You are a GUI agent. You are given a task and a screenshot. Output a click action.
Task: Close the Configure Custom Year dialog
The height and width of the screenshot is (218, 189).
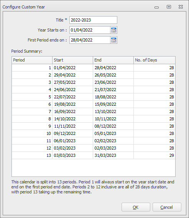pyautogui.click(x=181, y=7)
